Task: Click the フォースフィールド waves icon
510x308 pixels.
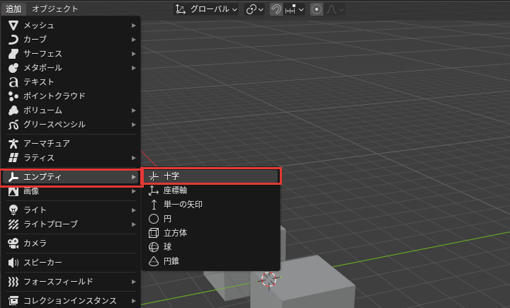Action: click(13, 282)
